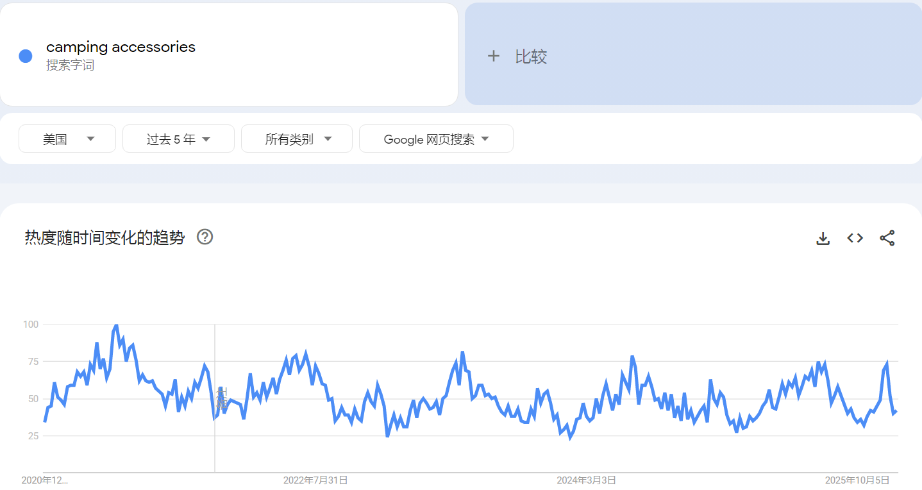Click the note marker on the chart's vertical line
Viewport: 922px width, 490px height.
pyautogui.click(x=221, y=398)
